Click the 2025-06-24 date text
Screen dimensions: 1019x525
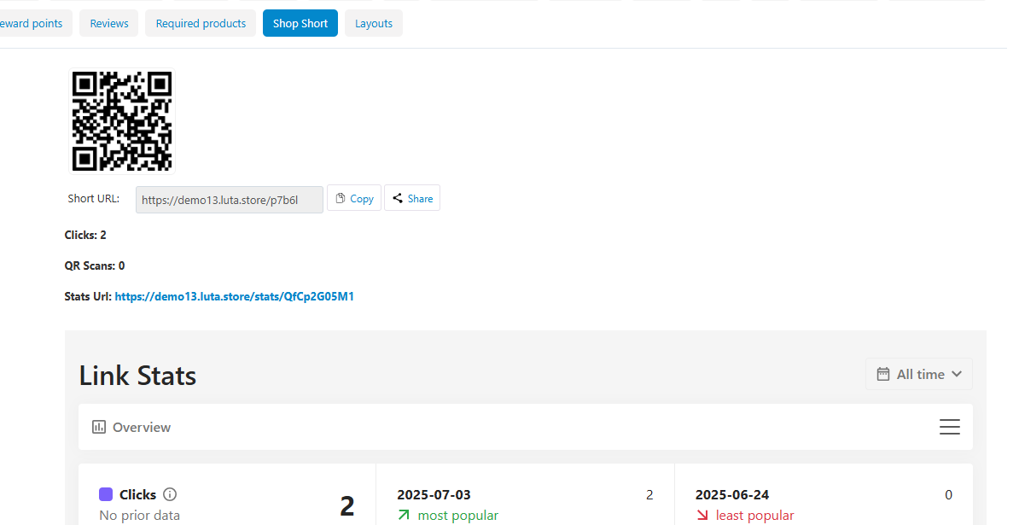click(732, 495)
